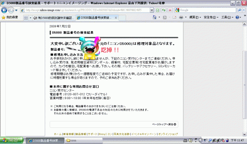Open the tab list dropdown arrow
Image resolution: width=247 pixels, height=144 pixels.
coord(30,18)
